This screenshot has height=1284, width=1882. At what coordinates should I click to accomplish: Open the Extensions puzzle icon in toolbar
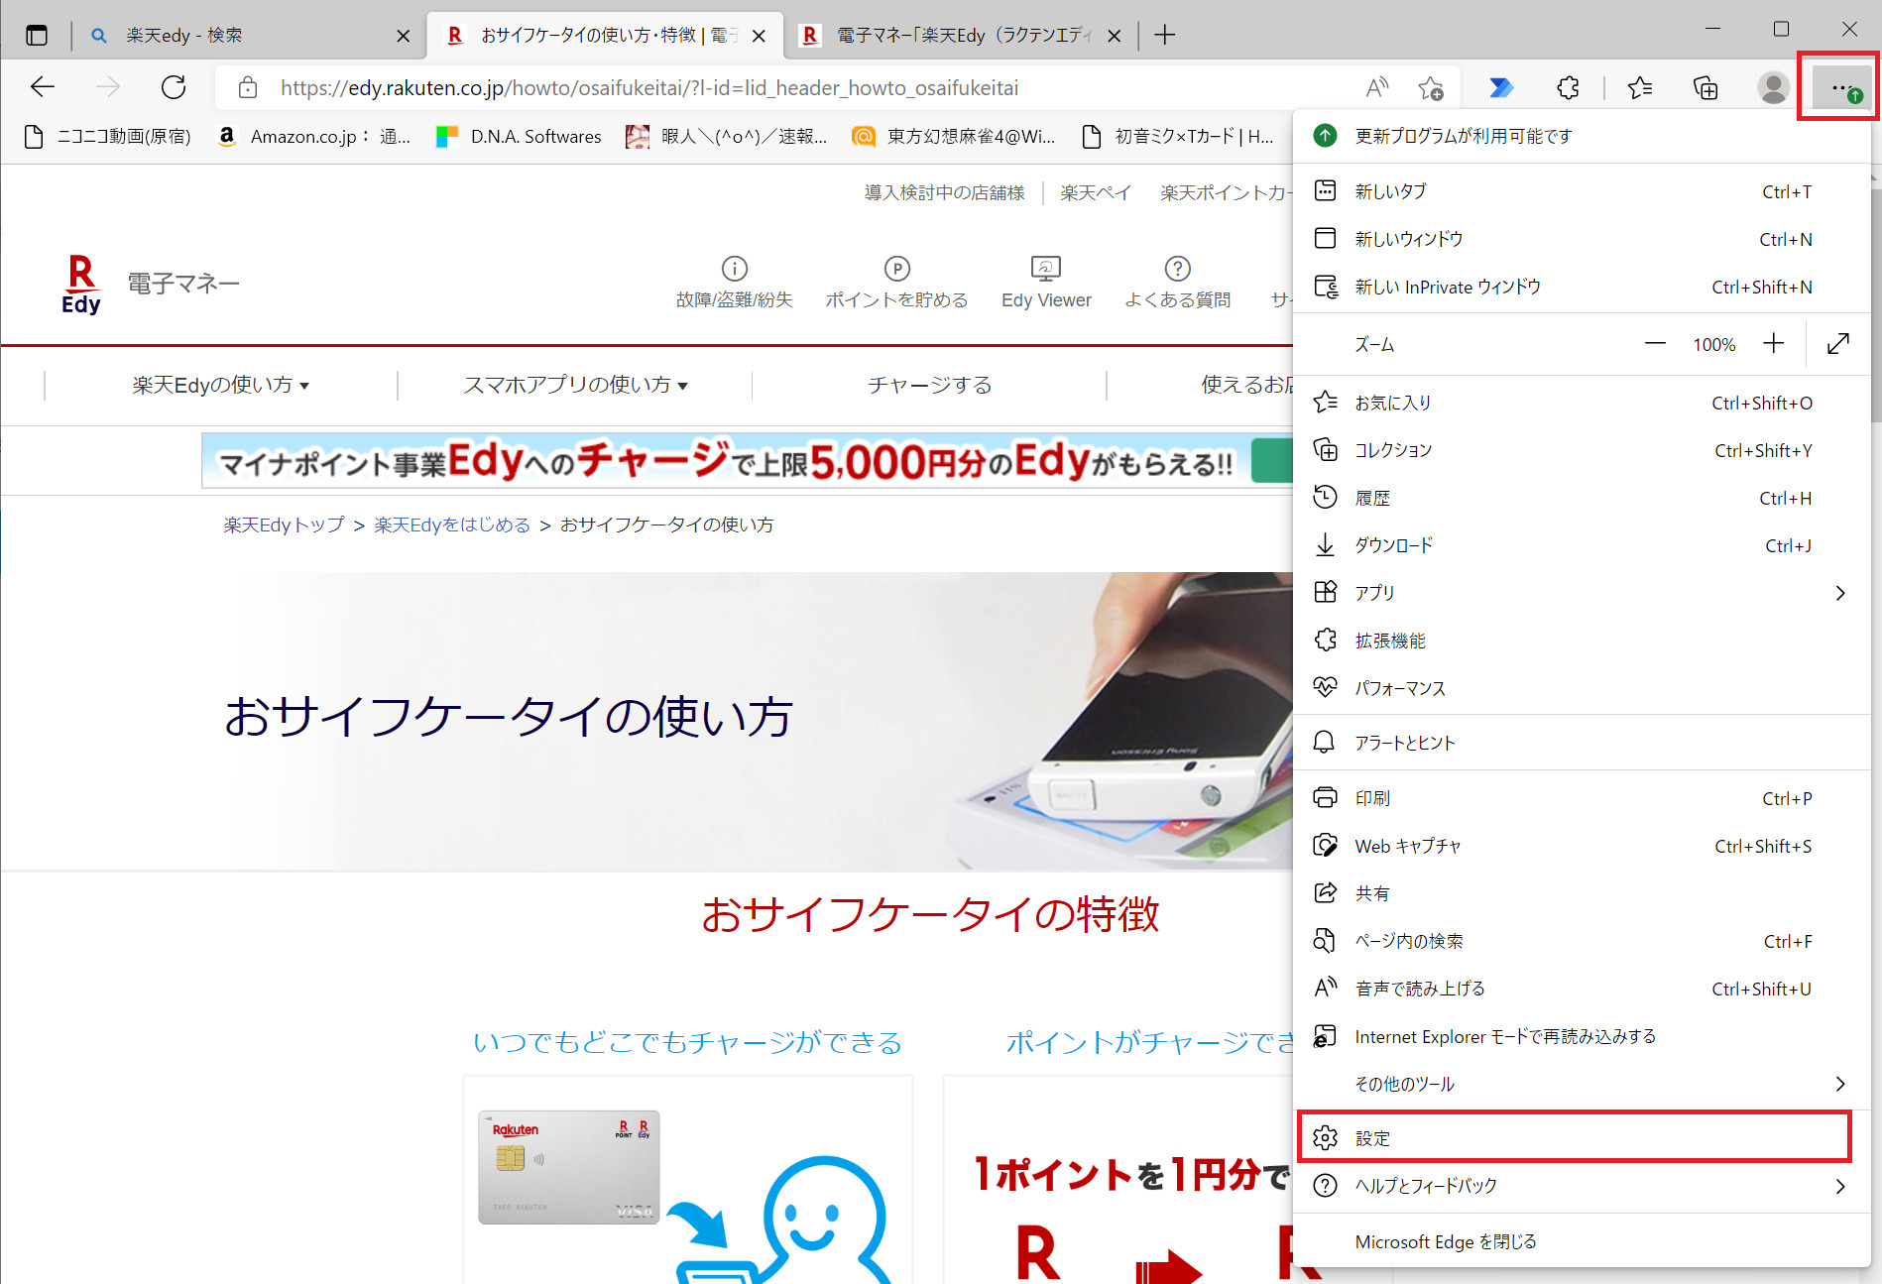coord(1568,87)
